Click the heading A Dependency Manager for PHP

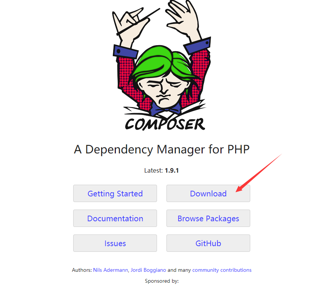point(162,149)
